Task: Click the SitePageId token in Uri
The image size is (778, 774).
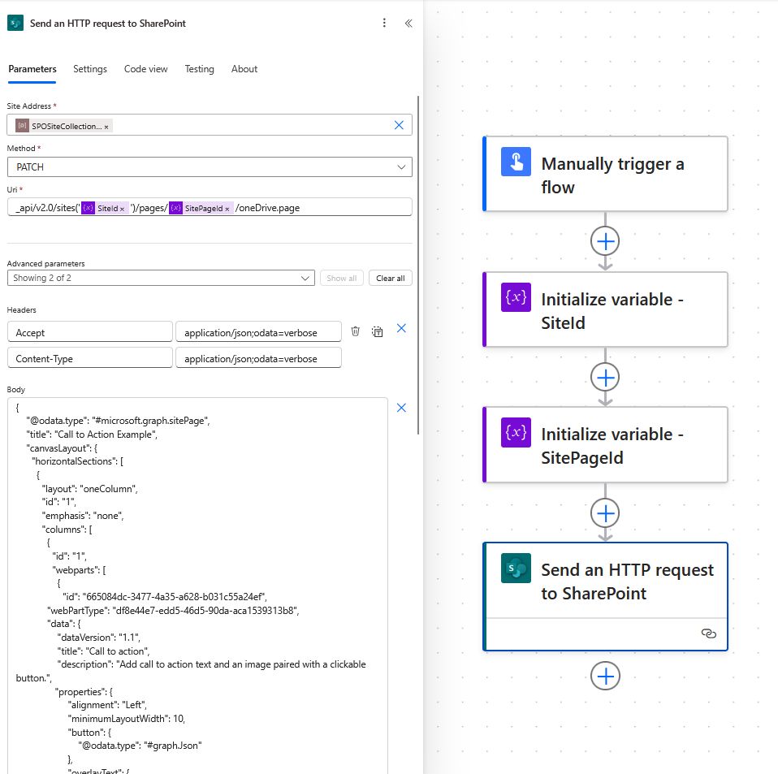Action: tap(201, 209)
